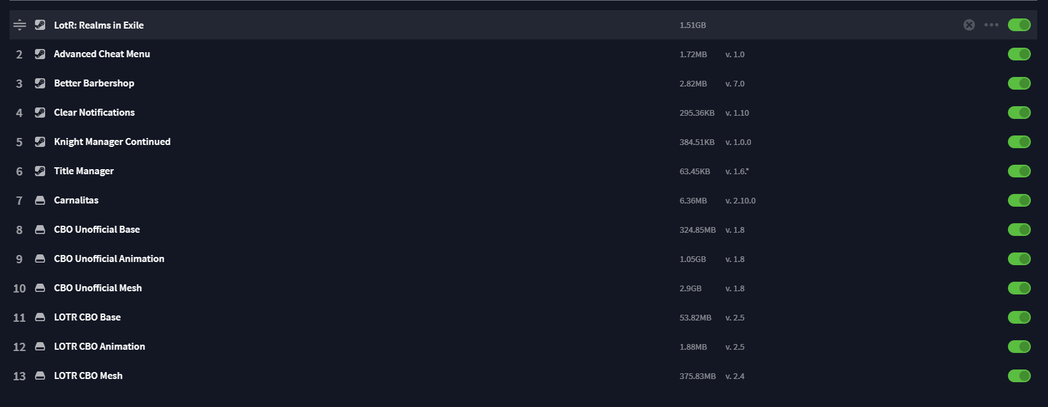Select the CBO Unofficial Animation name

pos(109,259)
